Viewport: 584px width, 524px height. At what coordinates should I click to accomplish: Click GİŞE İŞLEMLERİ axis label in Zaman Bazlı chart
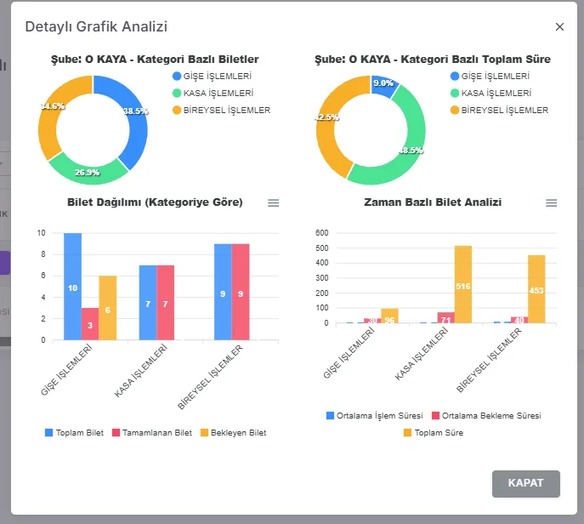click(x=349, y=353)
